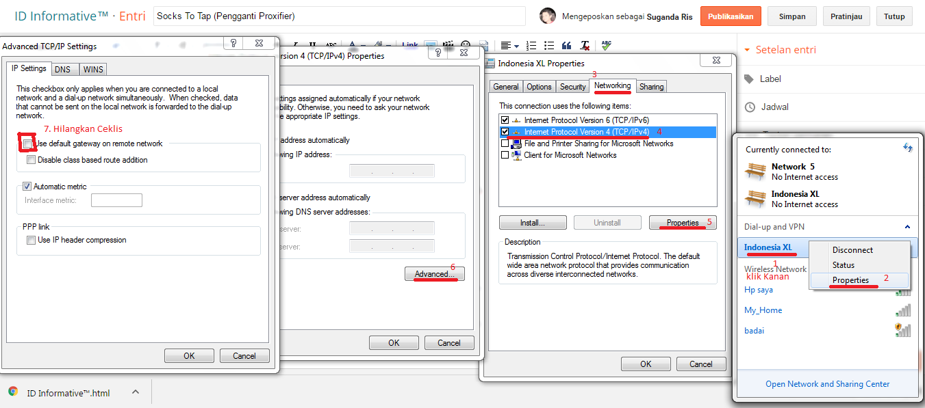Select the Networking tab
Screen dimensions: 925x408
(613, 85)
